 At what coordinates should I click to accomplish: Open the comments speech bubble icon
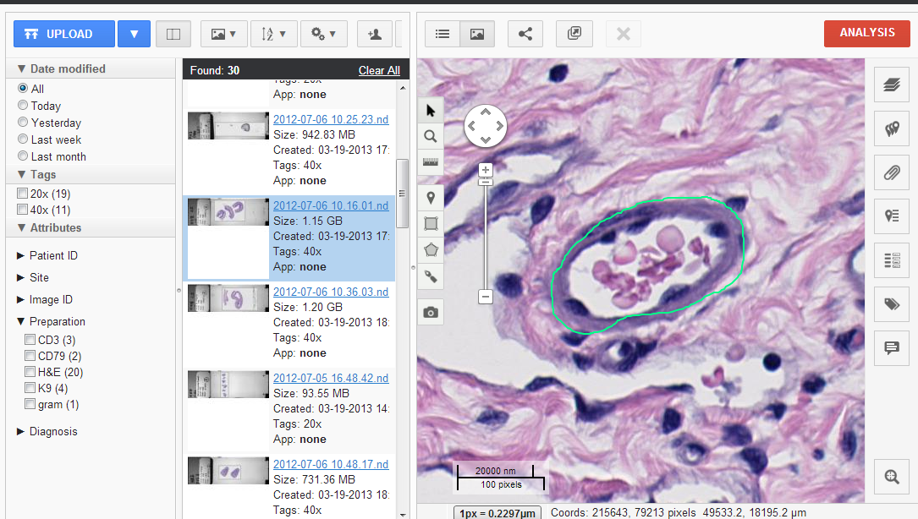pos(891,348)
